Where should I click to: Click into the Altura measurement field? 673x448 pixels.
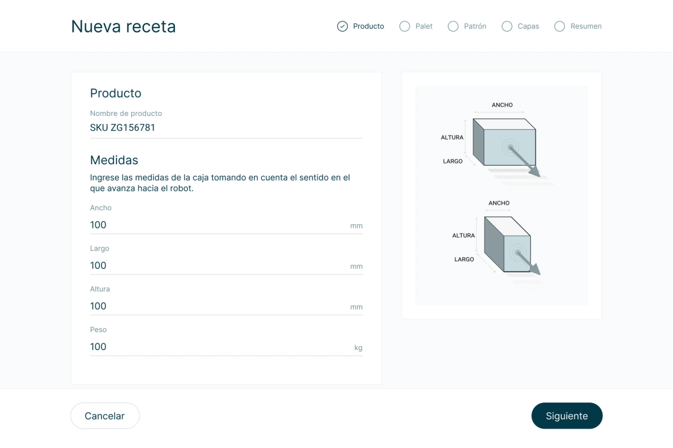pos(227,306)
